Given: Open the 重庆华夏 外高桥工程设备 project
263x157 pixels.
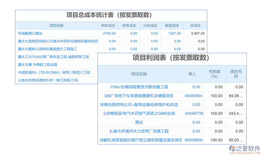Looking at the screenshot, I should [x=38, y=65].
